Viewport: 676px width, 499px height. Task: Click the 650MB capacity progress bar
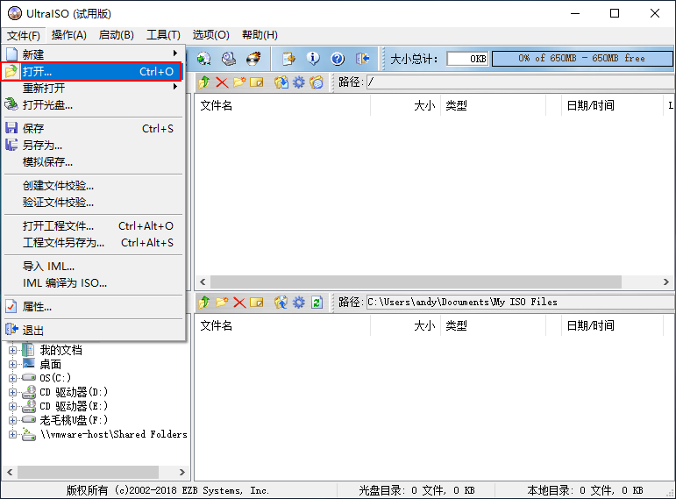click(x=580, y=59)
